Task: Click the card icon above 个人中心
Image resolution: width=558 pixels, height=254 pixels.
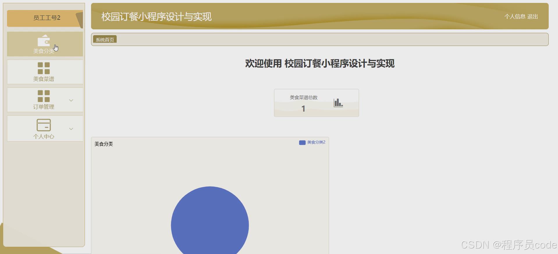Action: coord(44,125)
